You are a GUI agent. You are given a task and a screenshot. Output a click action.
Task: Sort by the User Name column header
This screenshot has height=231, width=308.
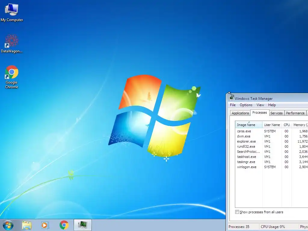272,125
